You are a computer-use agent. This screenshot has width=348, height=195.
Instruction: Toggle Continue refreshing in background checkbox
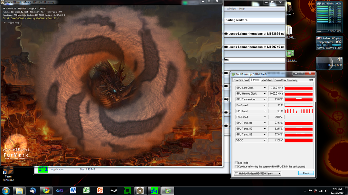(x=236, y=166)
